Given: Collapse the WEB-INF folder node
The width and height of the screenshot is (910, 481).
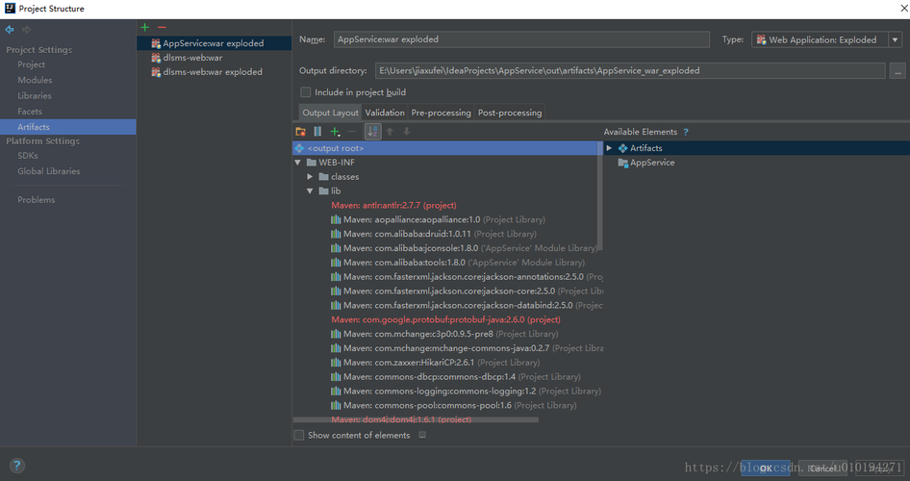Looking at the screenshot, I should click(298, 163).
